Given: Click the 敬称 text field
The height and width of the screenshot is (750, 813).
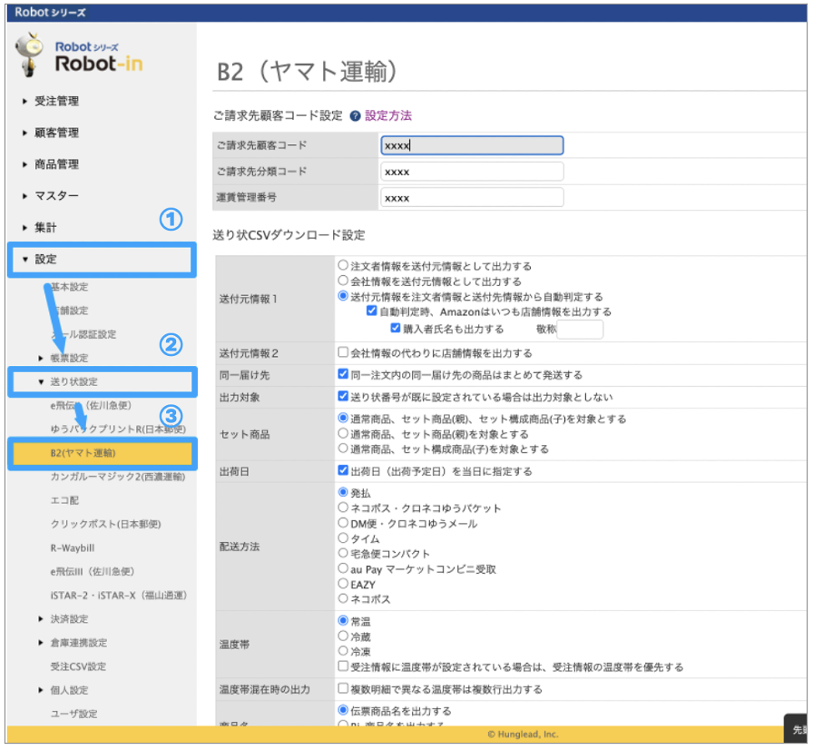Looking at the screenshot, I should click(x=580, y=330).
